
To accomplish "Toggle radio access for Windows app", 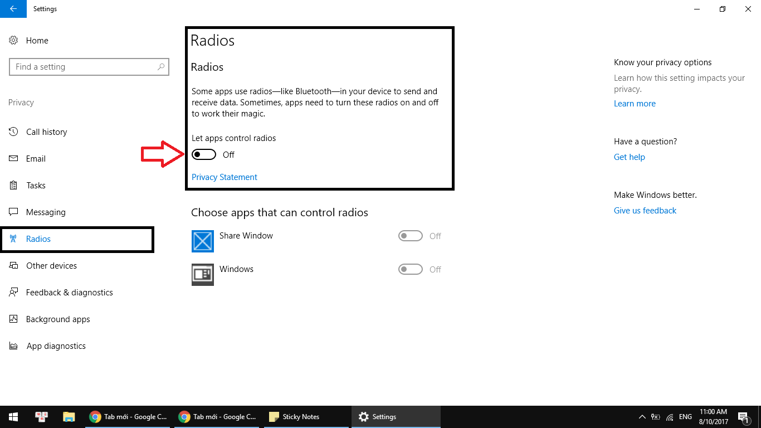I will tap(411, 270).
